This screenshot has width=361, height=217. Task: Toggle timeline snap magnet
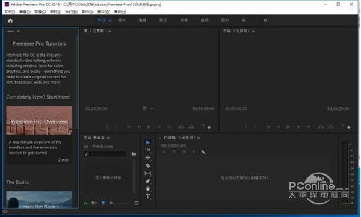click(174, 152)
